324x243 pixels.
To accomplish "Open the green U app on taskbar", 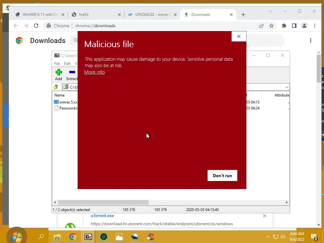I will [104, 237].
